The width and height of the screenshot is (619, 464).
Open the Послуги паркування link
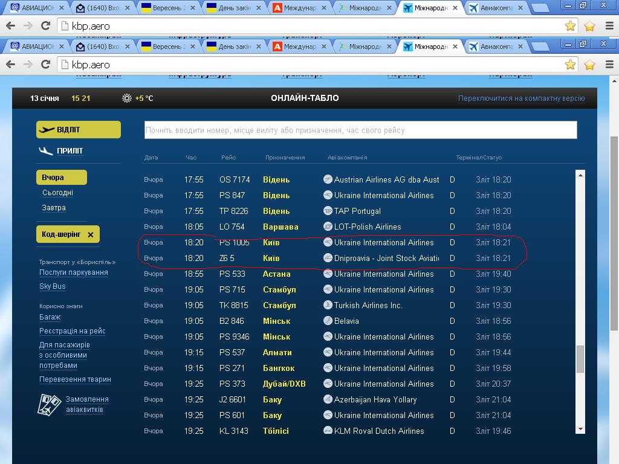[74, 272]
